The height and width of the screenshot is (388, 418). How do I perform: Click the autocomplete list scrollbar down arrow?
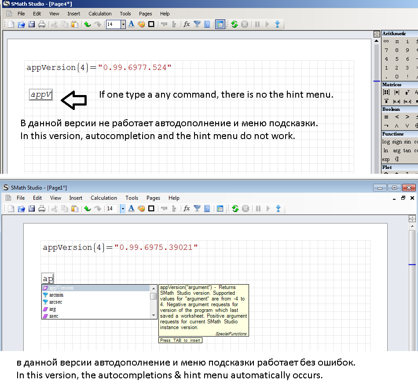[154, 315]
